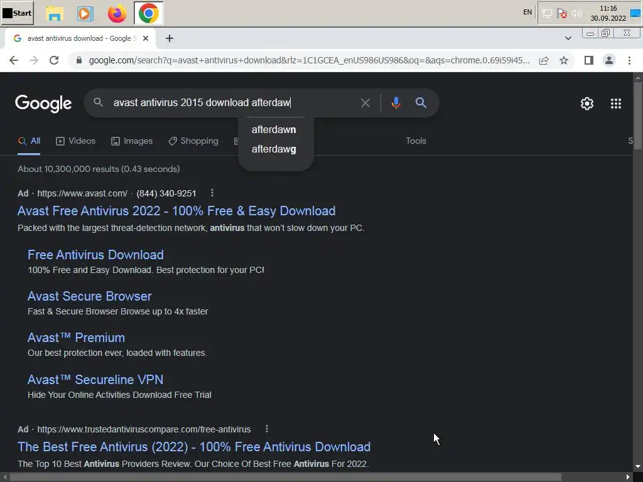Open the Avast Secure Browser sitelink
The width and height of the screenshot is (643, 482).
tap(89, 296)
